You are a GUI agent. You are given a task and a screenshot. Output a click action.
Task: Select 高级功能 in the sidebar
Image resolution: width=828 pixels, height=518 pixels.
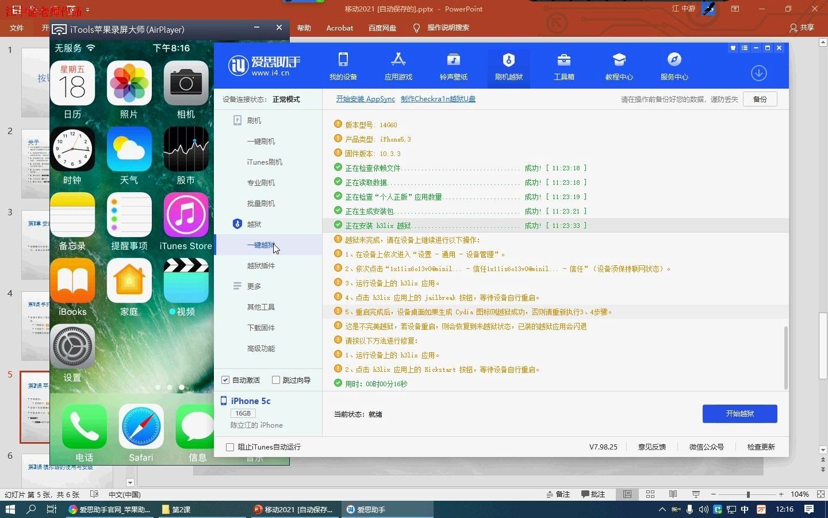261,349
